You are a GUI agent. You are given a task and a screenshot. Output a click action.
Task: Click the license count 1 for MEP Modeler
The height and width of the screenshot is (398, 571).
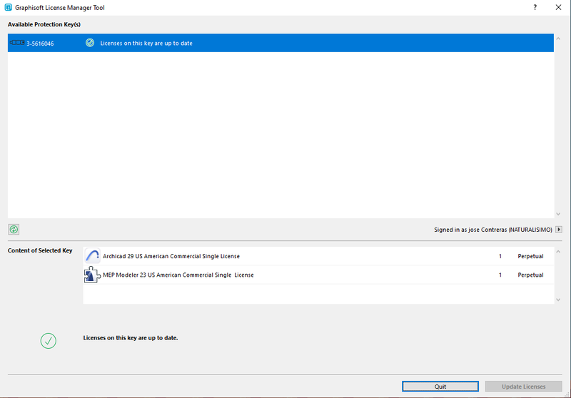[500, 275]
